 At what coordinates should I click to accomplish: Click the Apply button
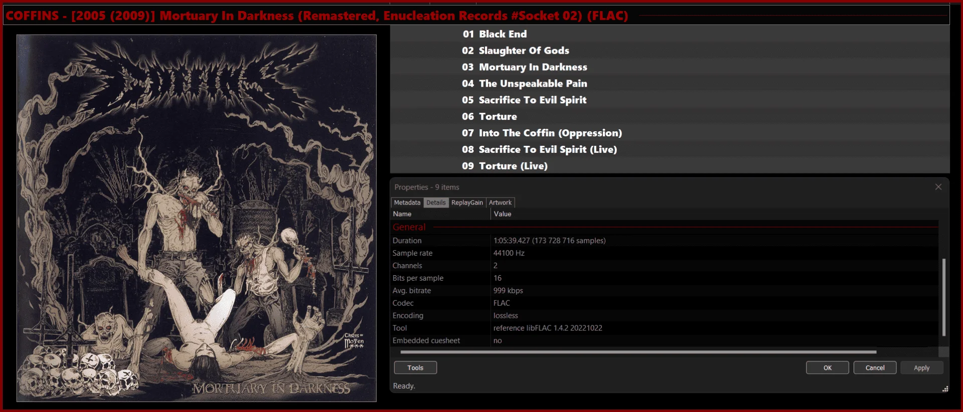click(x=921, y=367)
